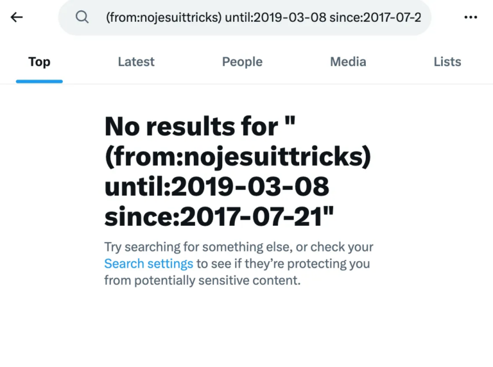Show the Media results tab
Image resolution: width=493 pixels, height=367 pixels.
pos(348,62)
